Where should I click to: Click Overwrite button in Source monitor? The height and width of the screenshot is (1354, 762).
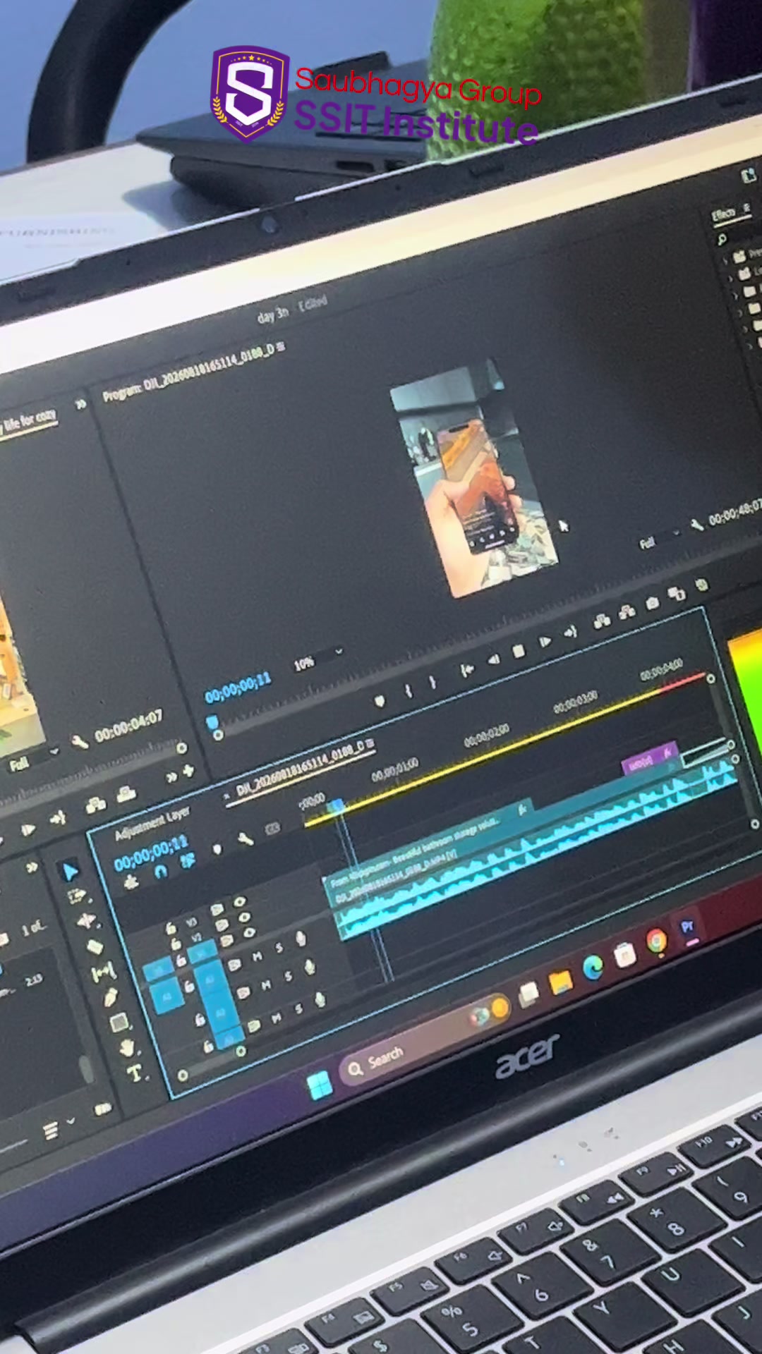click(x=126, y=795)
